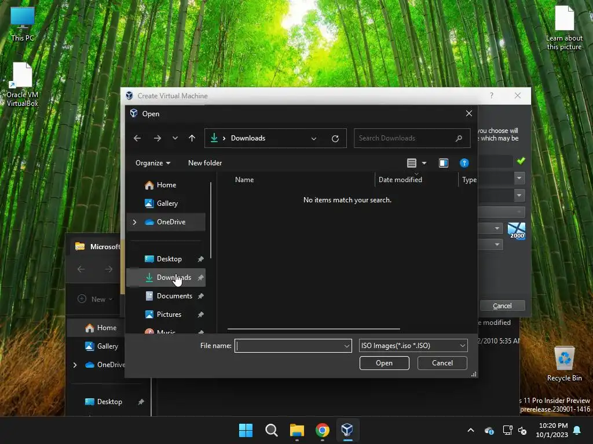Image resolution: width=593 pixels, height=444 pixels.
Task: Create a New folder
Action: coord(205,162)
